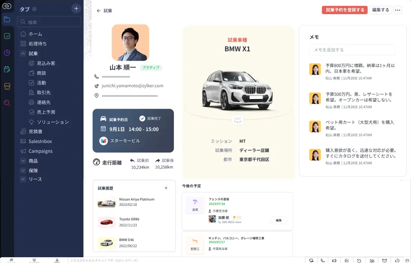
Task: Expand the 保険 group in sidebar
Action: pos(23,170)
